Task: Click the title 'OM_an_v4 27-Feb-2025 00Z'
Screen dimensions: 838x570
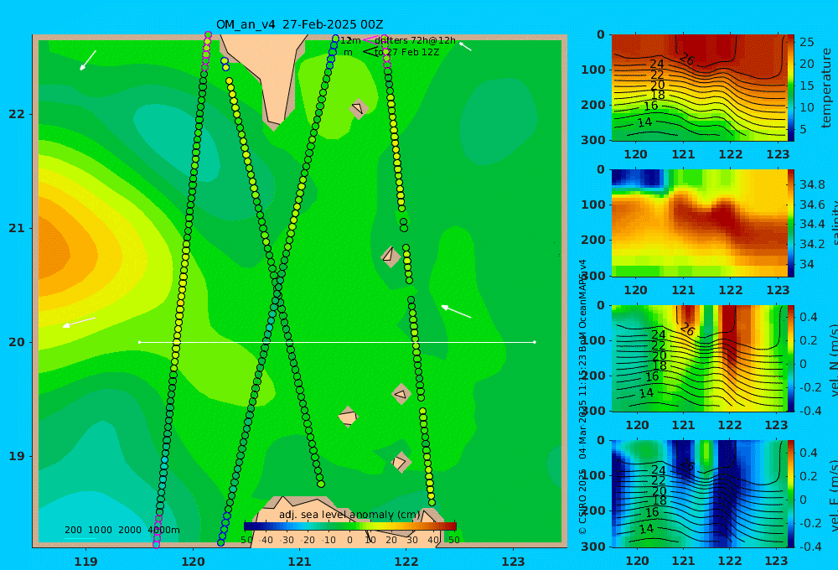Action: (x=299, y=24)
